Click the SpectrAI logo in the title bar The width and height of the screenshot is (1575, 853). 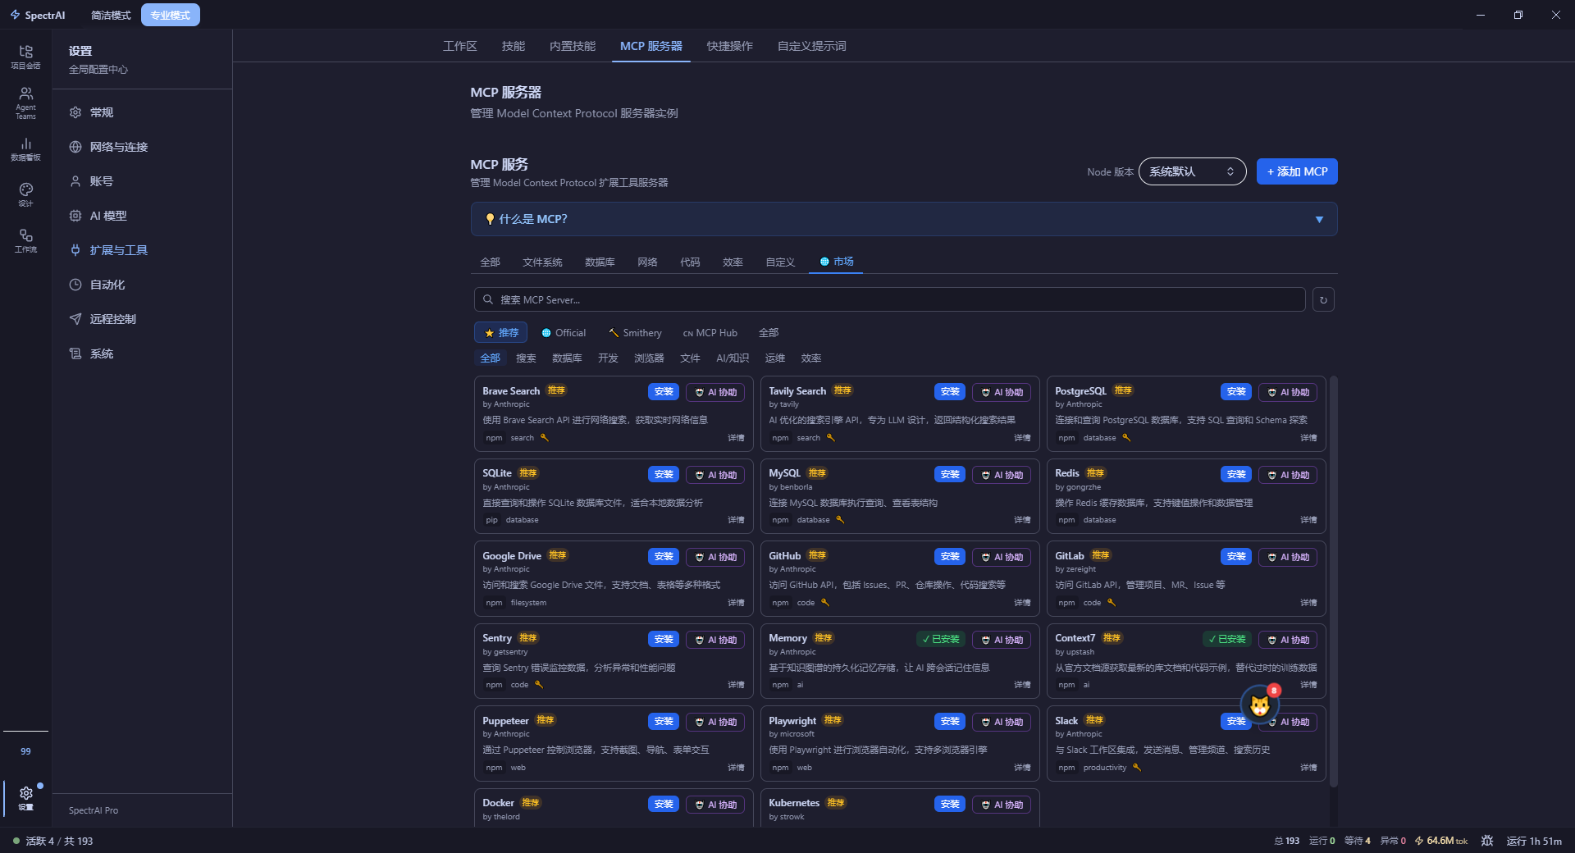tap(38, 15)
